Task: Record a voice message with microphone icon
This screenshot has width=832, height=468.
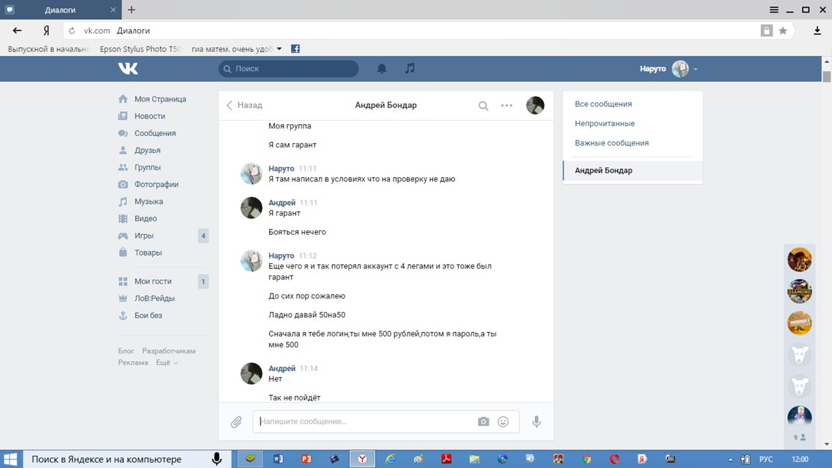Action: click(536, 422)
